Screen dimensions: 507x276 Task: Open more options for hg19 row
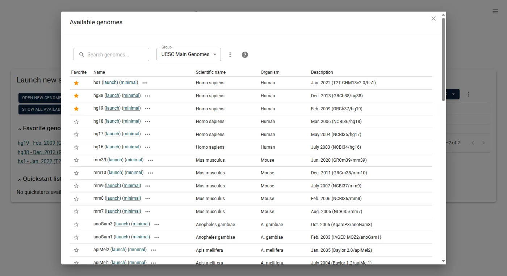(147, 109)
